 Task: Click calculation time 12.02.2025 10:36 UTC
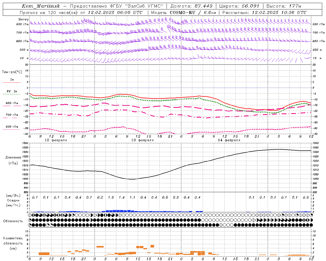[279, 12]
